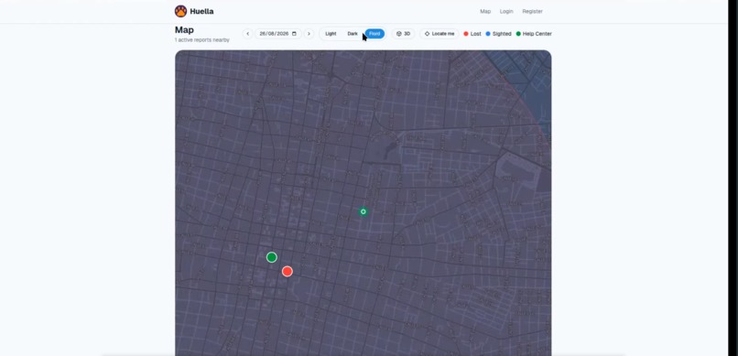
Task: Open the Login navigation link
Action: click(x=506, y=11)
